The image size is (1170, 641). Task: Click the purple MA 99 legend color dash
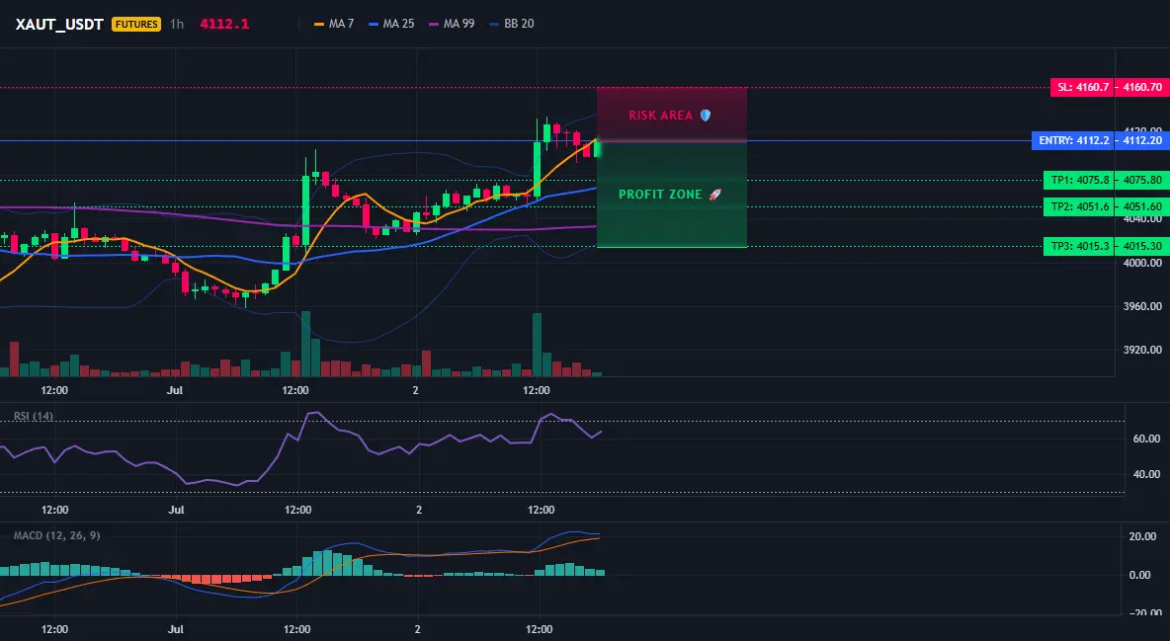point(434,24)
